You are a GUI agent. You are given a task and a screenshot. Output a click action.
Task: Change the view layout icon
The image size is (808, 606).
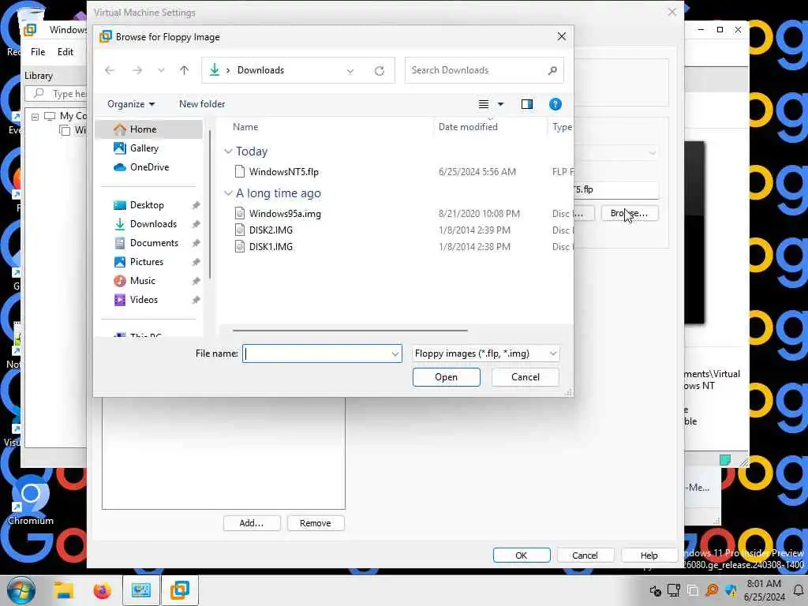point(484,104)
